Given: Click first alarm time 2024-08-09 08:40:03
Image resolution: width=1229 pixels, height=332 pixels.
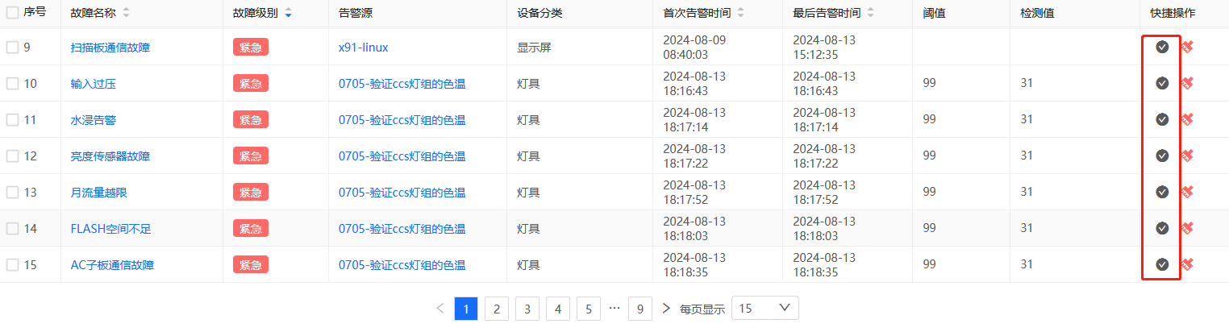Looking at the screenshot, I should [694, 47].
